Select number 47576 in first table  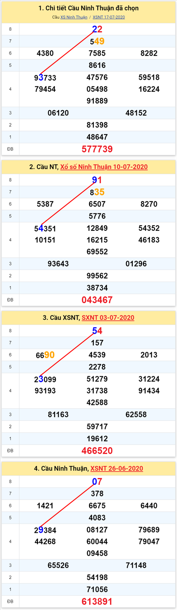[97, 77]
